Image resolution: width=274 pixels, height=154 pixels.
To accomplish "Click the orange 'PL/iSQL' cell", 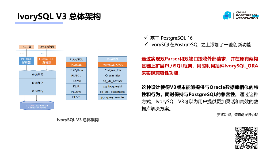I will click(x=76, y=65).
